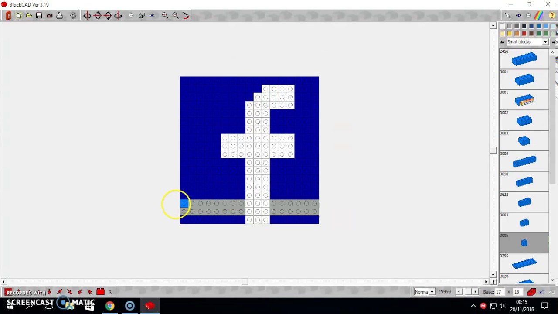Click the third red rotate view icon

108,16
